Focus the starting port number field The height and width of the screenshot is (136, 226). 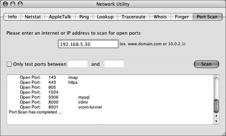click(x=78, y=64)
